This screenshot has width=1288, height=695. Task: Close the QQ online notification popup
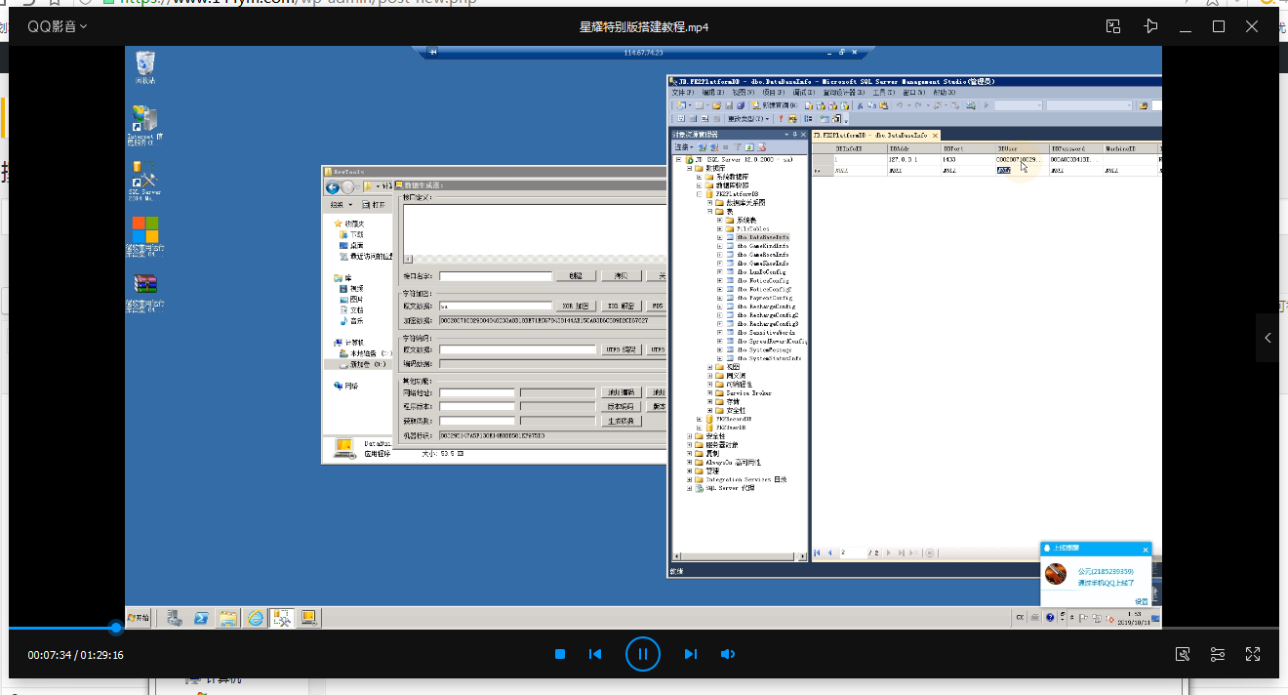point(1146,549)
